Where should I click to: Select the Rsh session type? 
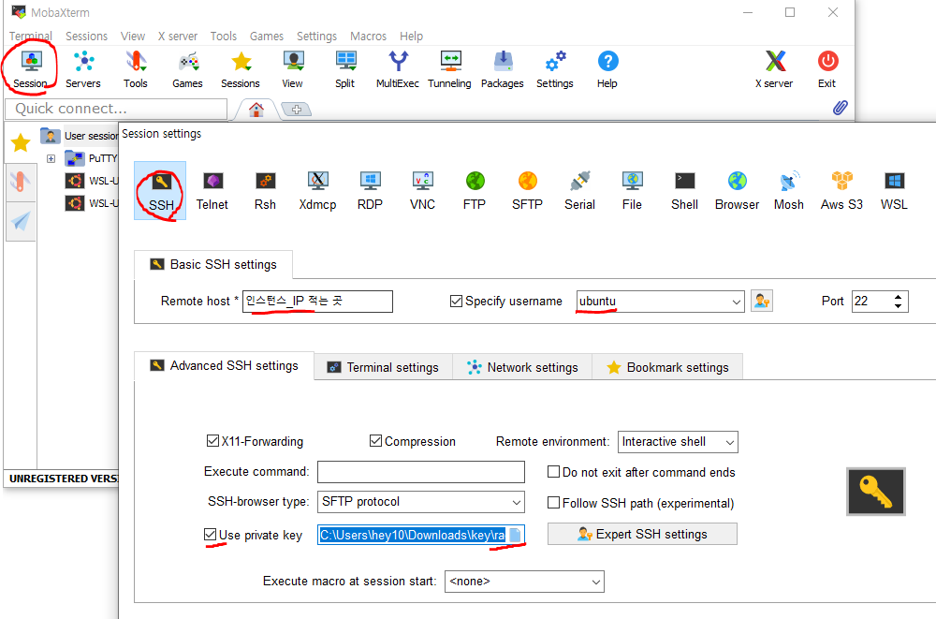[x=265, y=191]
